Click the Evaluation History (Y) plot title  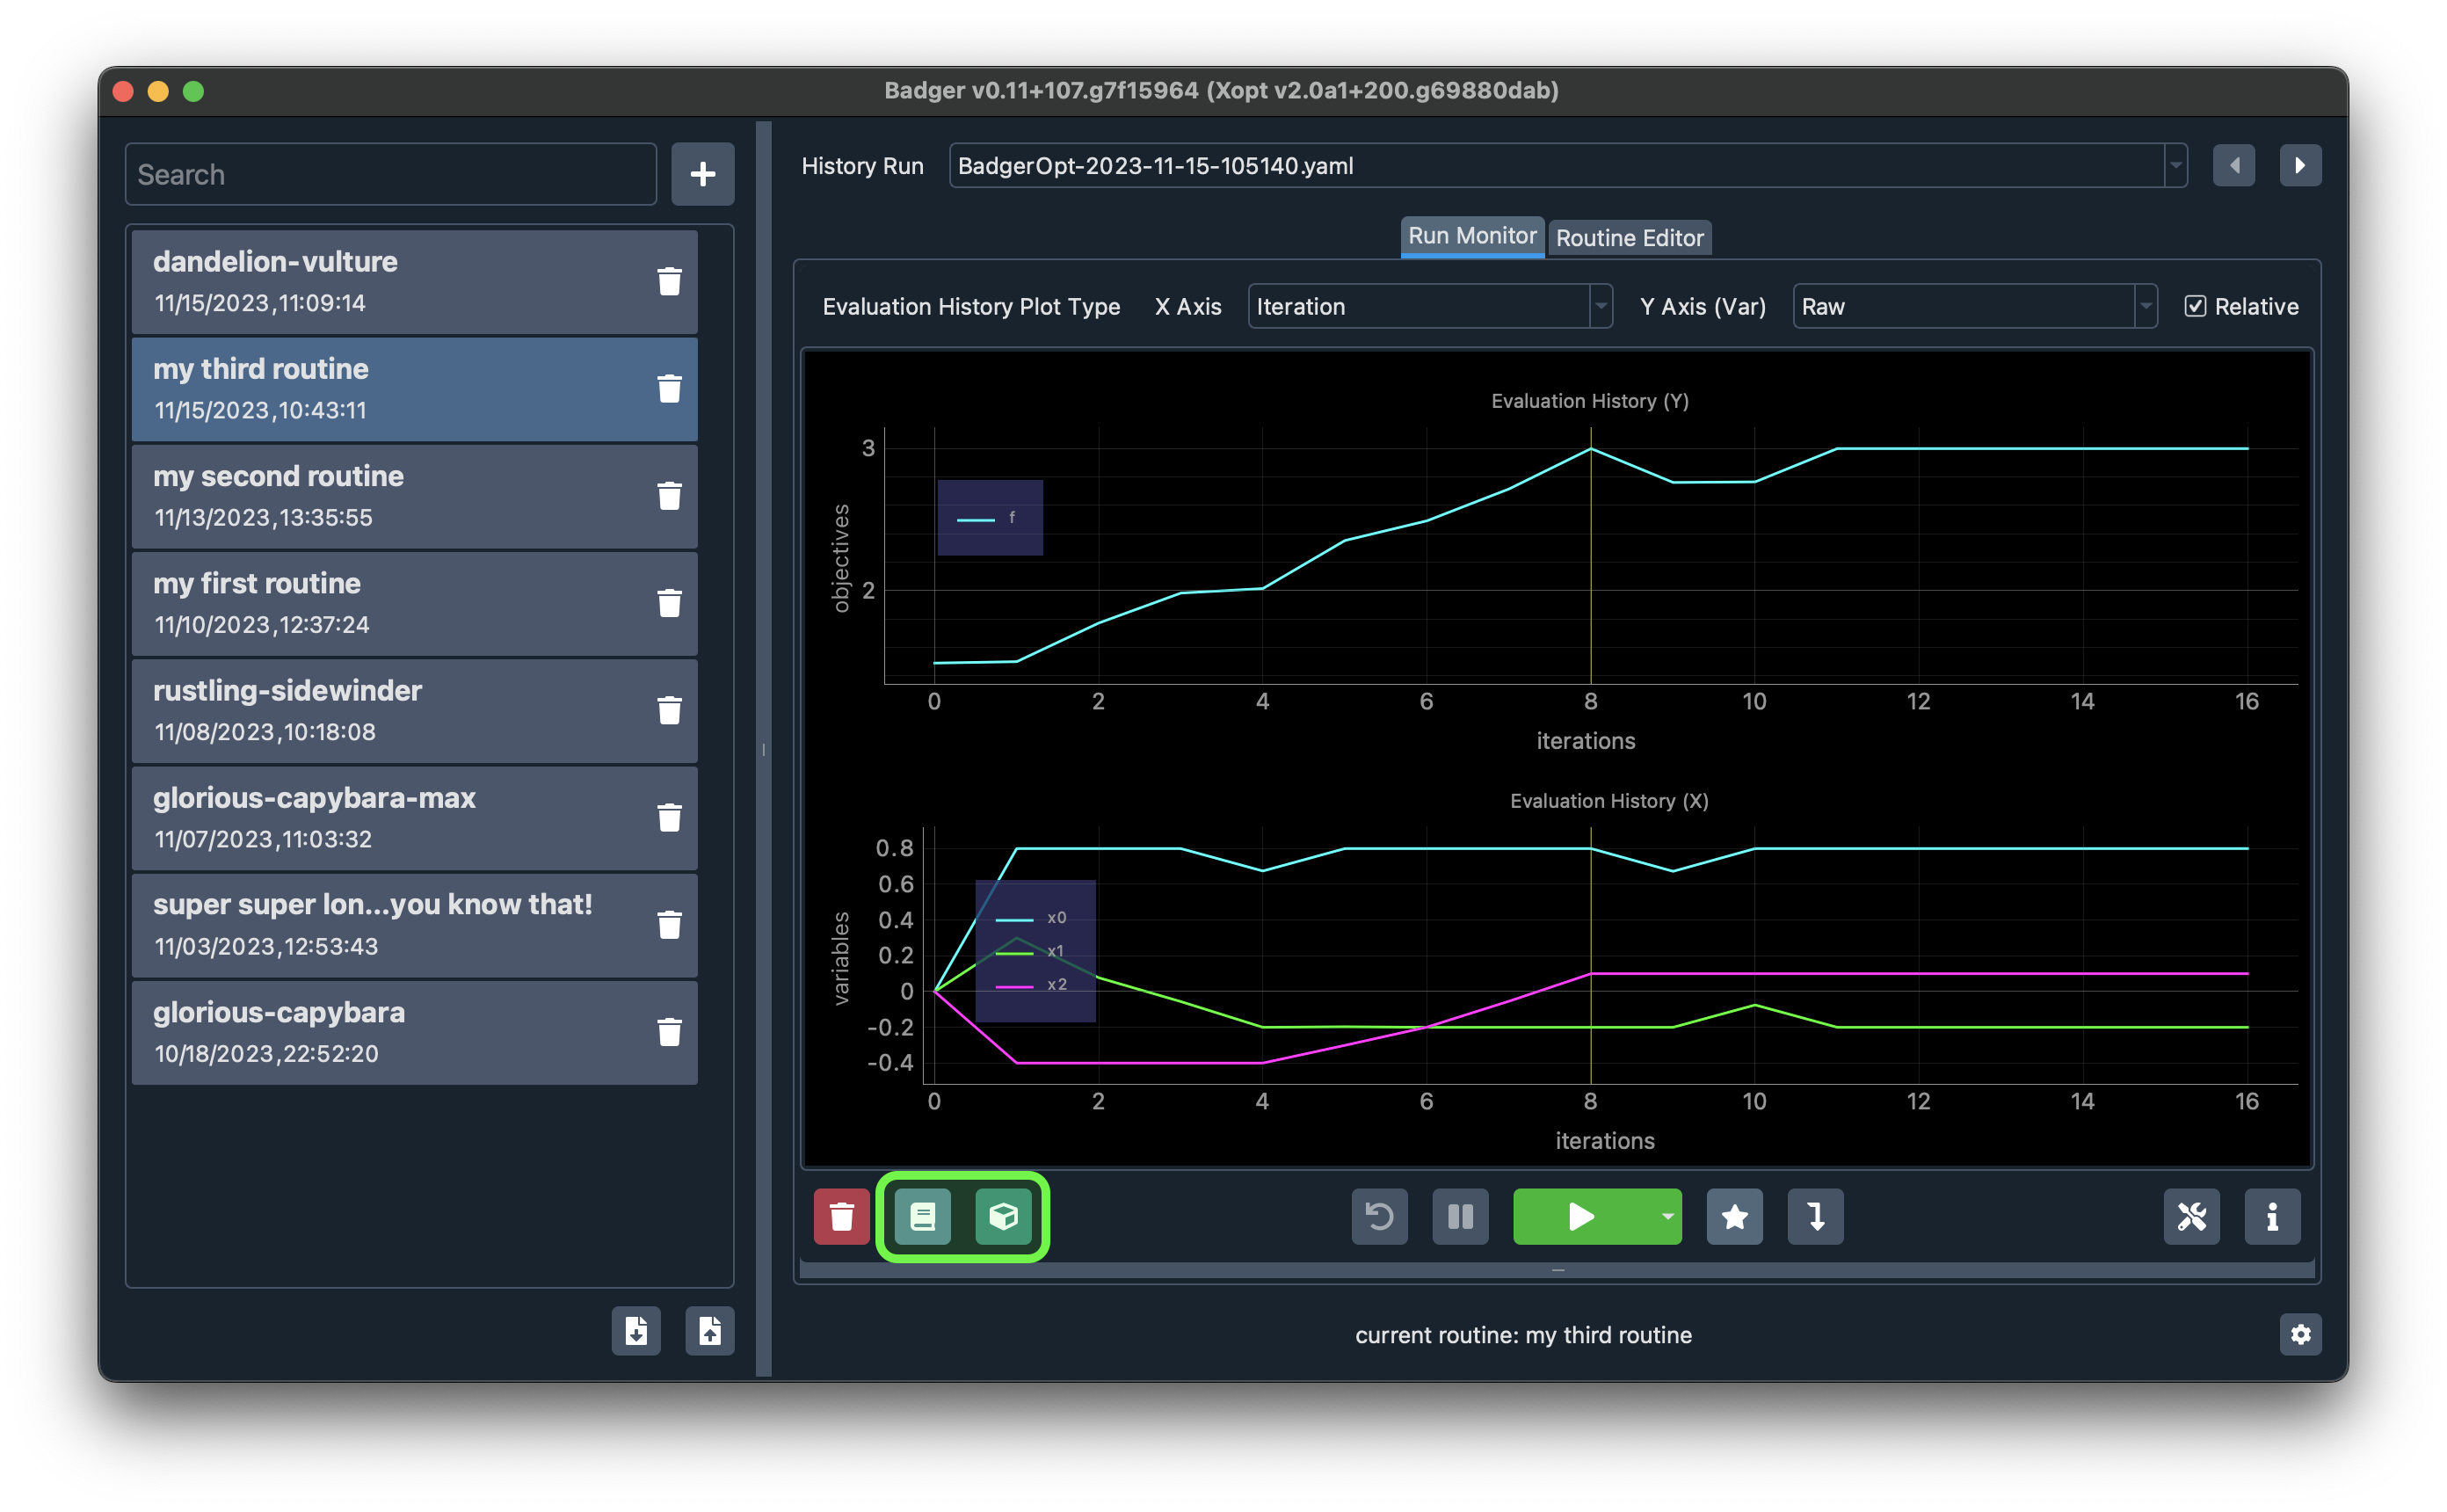click(x=1589, y=401)
